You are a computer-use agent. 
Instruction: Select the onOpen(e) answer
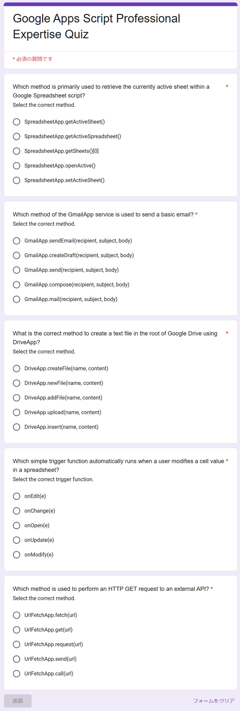16,525
